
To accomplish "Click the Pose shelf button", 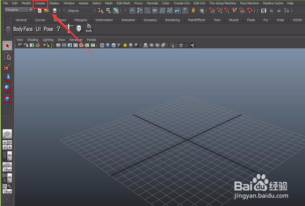I will [48, 29].
